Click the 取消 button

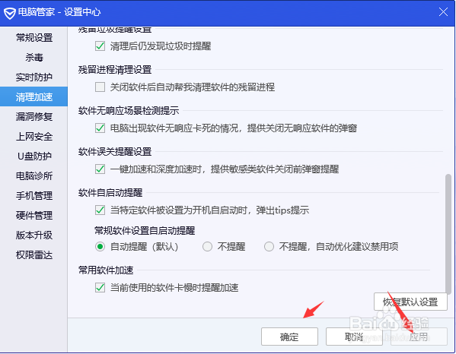354,337
